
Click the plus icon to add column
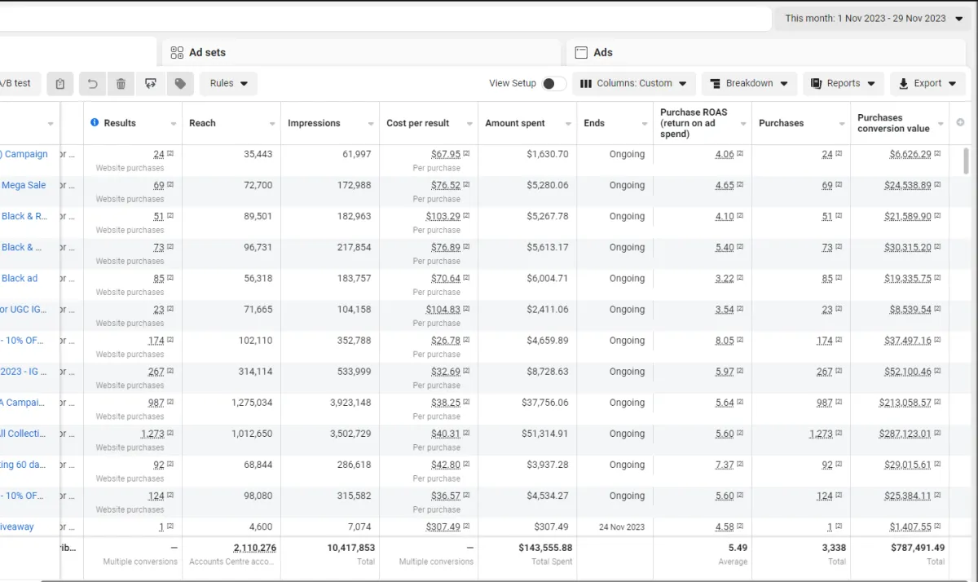coord(960,122)
